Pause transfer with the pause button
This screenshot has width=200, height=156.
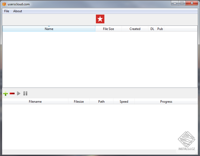[25, 93]
